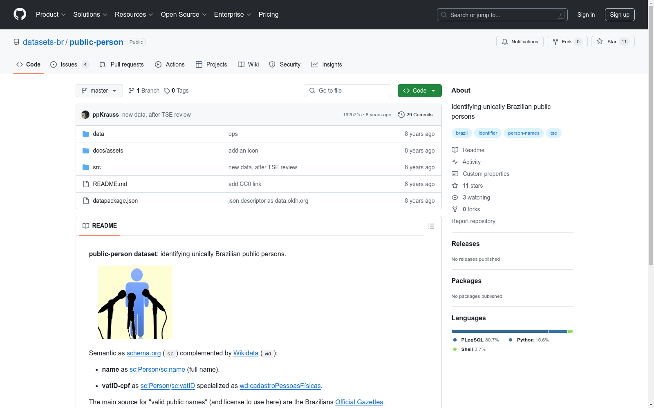Image resolution: width=654 pixels, height=408 pixels.
Task: Click the schema.org link in README
Action: coord(144,353)
